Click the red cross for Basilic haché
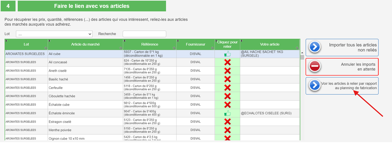 [227, 79]
